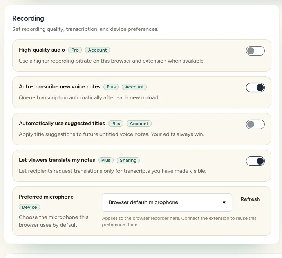Click the 'Preferred microphone' label
This screenshot has height=258, width=282.
[x=46, y=197]
